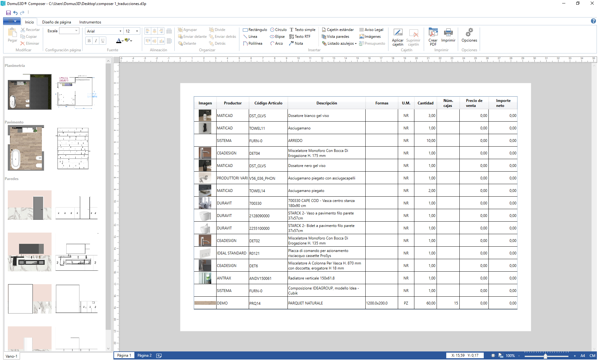Click zoom out minus button
This screenshot has height=362, width=600.
[519, 356]
